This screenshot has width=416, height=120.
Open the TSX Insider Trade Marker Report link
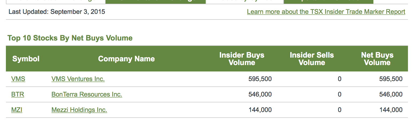coord(326,12)
